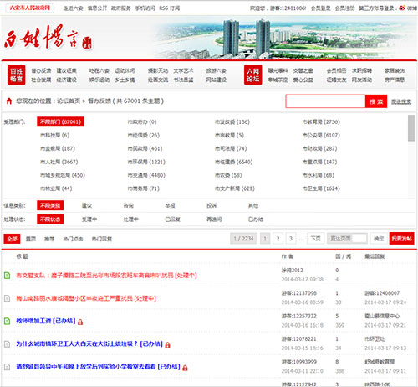The height and width of the screenshot is (387, 418).
Task: Open author 游客:12137098 profile
Action: tap(299, 293)
